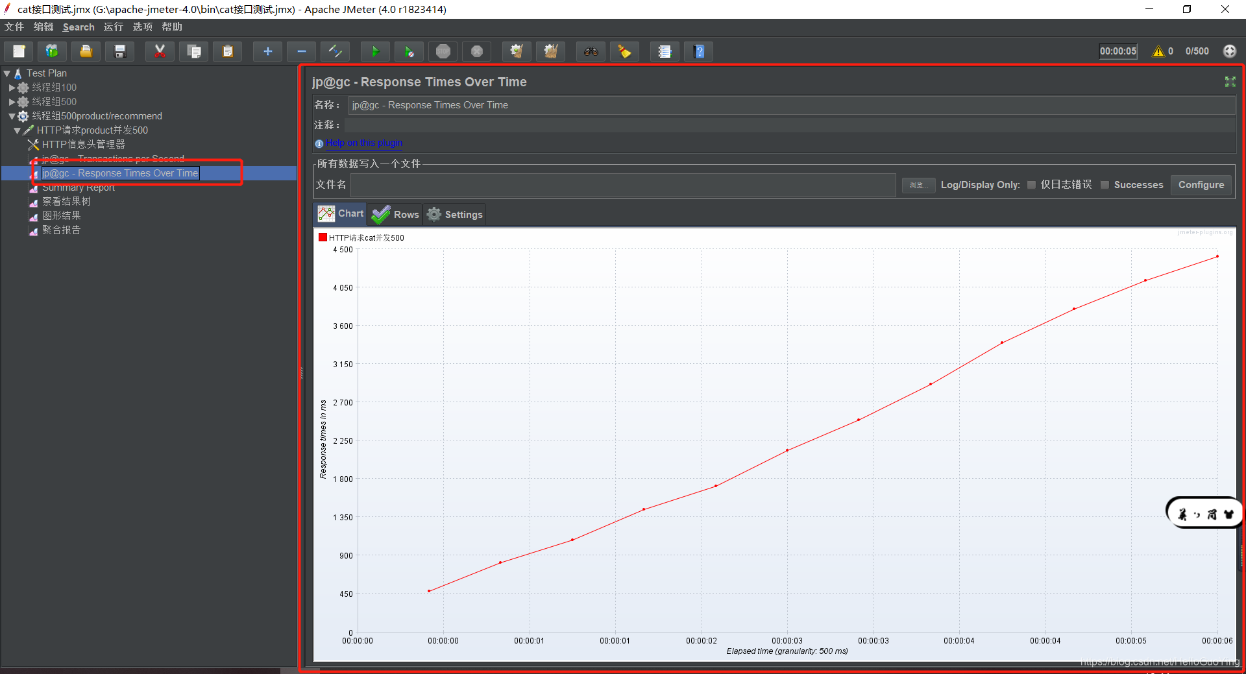
Task: Click the 名称 name input field
Action: click(791, 105)
